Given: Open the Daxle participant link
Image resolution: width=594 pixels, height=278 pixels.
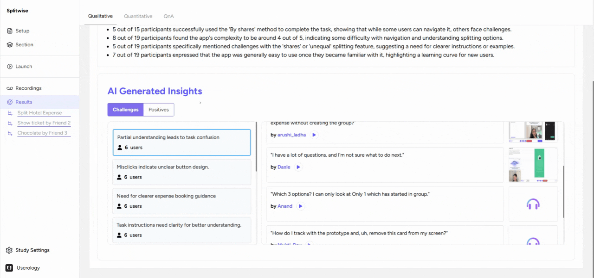Looking at the screenshot, I should [284, 167].
